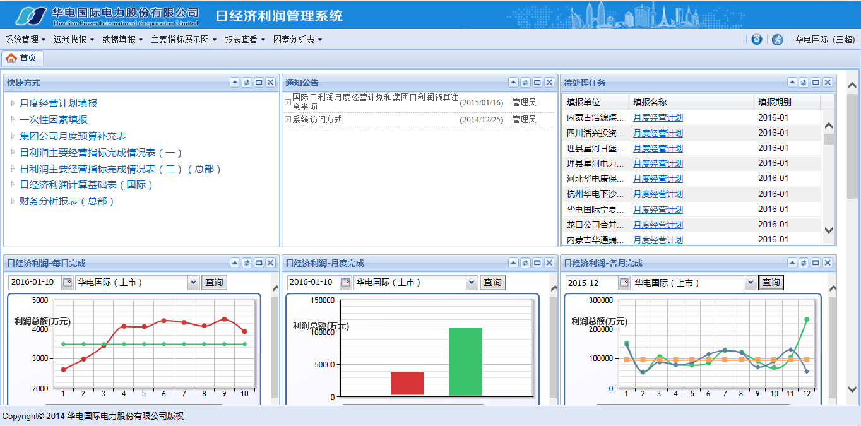The image size is (861, 426).
Task: Collapse the 日经济利润-月度完成 panel
Action: tap(514, 263)
